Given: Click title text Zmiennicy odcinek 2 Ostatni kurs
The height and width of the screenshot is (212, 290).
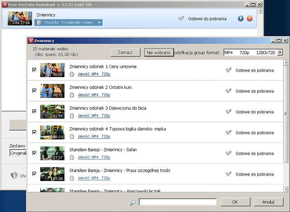Looking at the screenshot, I should coord(101,88).
